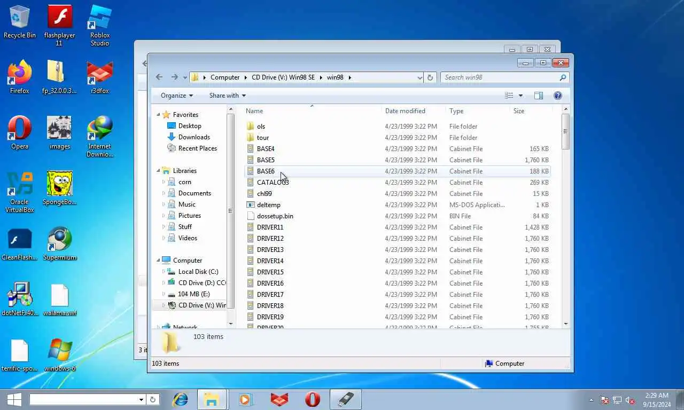Image resolution: width=684 pixels, height=410 pixels.
Task: Select the CleanFlash desktop icon
Action: [x=20, y=243]
